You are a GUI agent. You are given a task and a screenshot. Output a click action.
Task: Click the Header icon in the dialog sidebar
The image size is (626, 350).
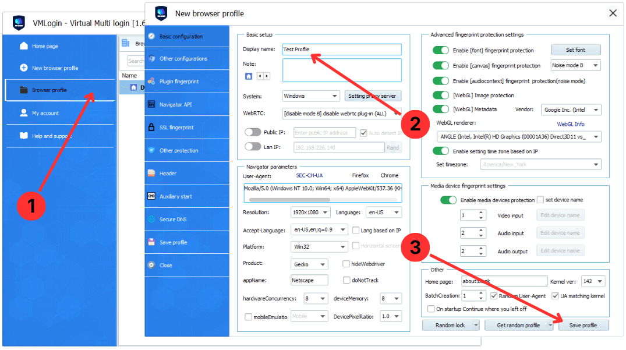pos(151,173)
